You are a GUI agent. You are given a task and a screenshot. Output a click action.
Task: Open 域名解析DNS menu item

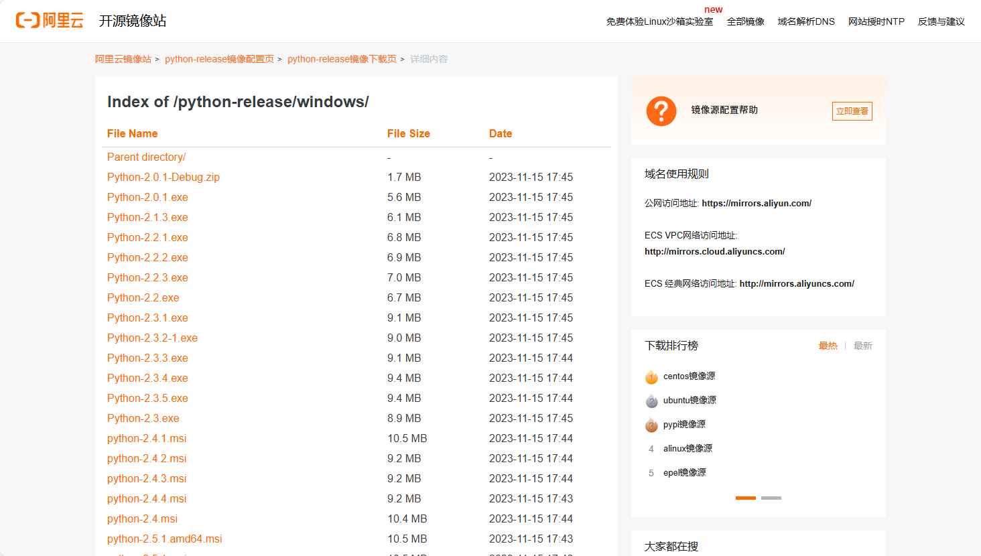[806, 21]
